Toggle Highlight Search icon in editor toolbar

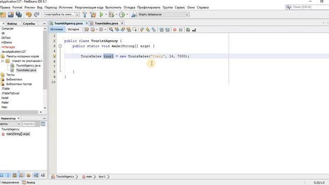coord(129,30)
